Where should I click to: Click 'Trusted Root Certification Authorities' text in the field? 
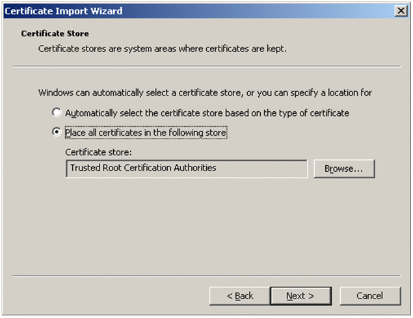pos(143,168)
